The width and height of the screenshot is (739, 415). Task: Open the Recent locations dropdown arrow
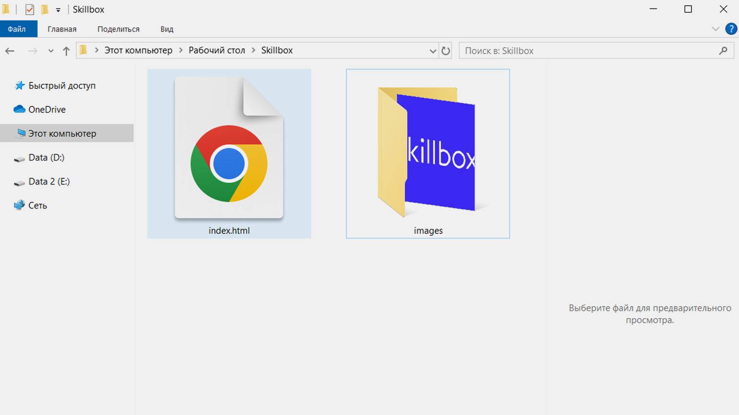coord(51,51)
